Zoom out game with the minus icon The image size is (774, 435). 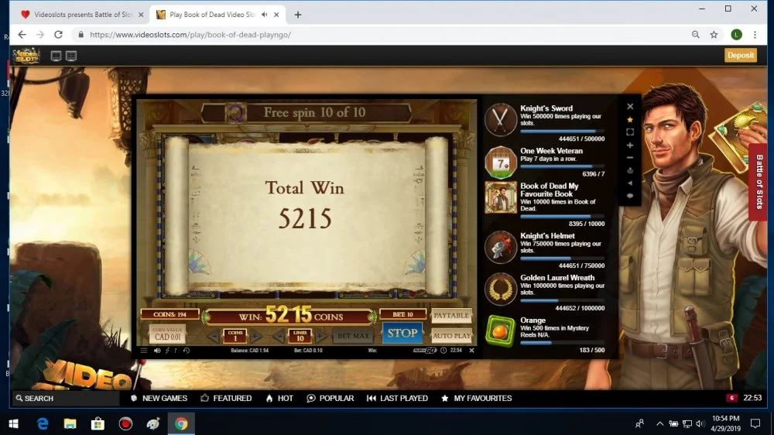click(x=630, y=158)
